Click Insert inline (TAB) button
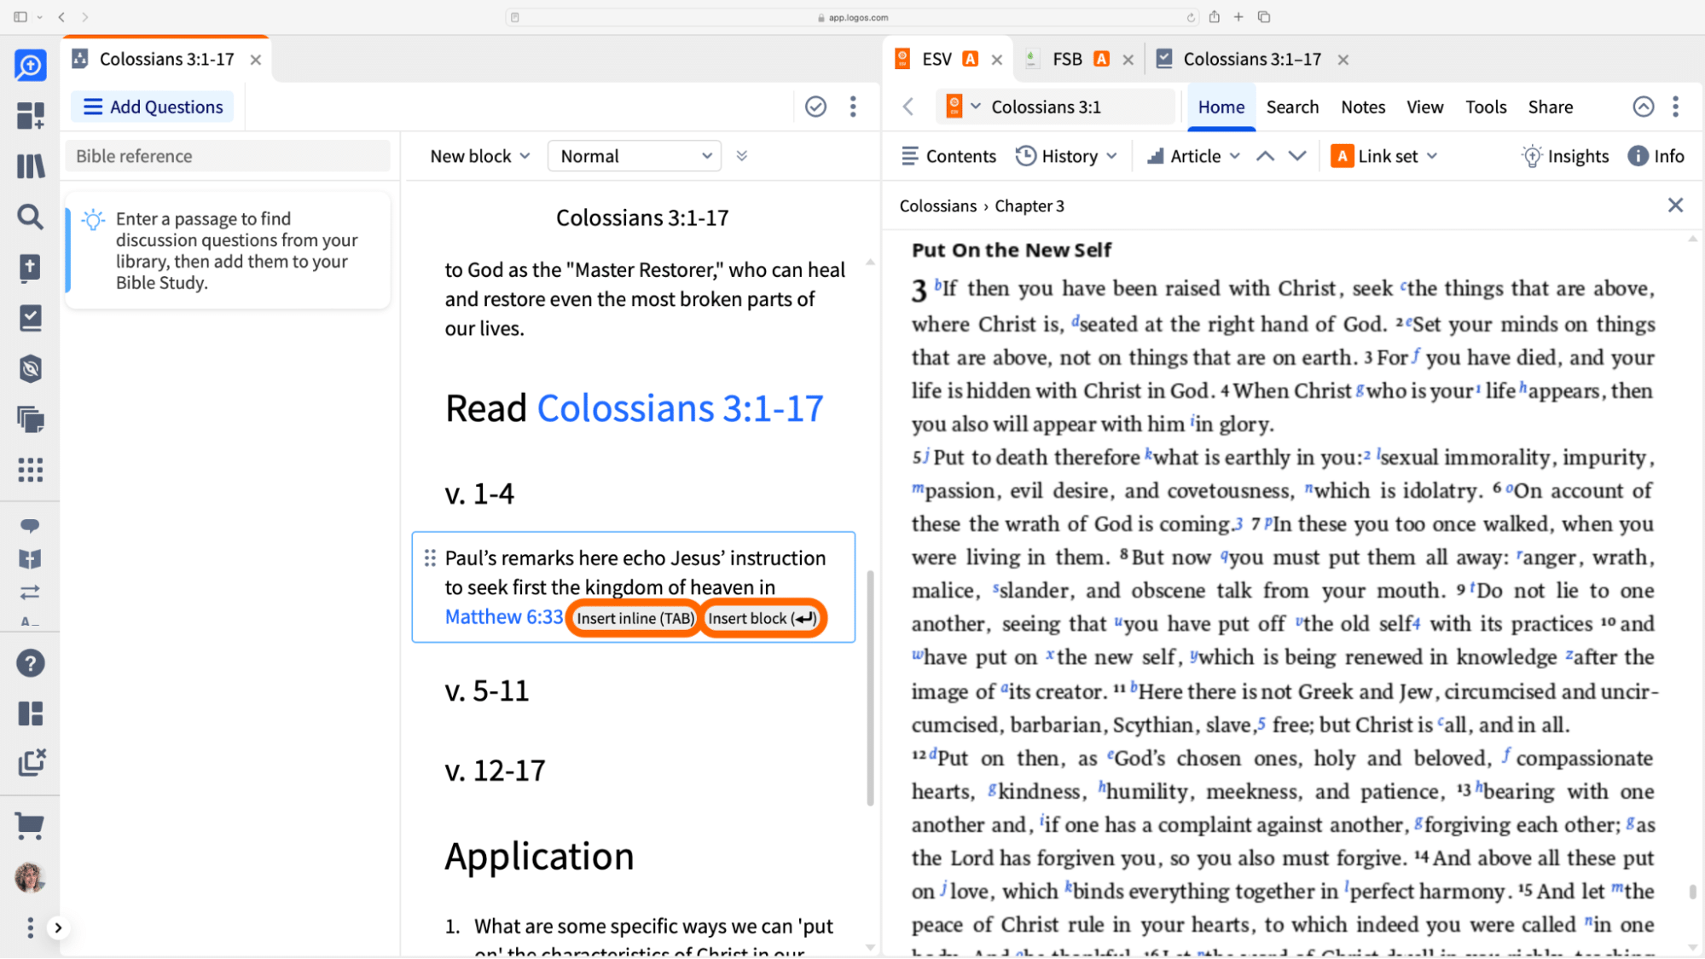 pyautogui.click(x=635, y=618)
